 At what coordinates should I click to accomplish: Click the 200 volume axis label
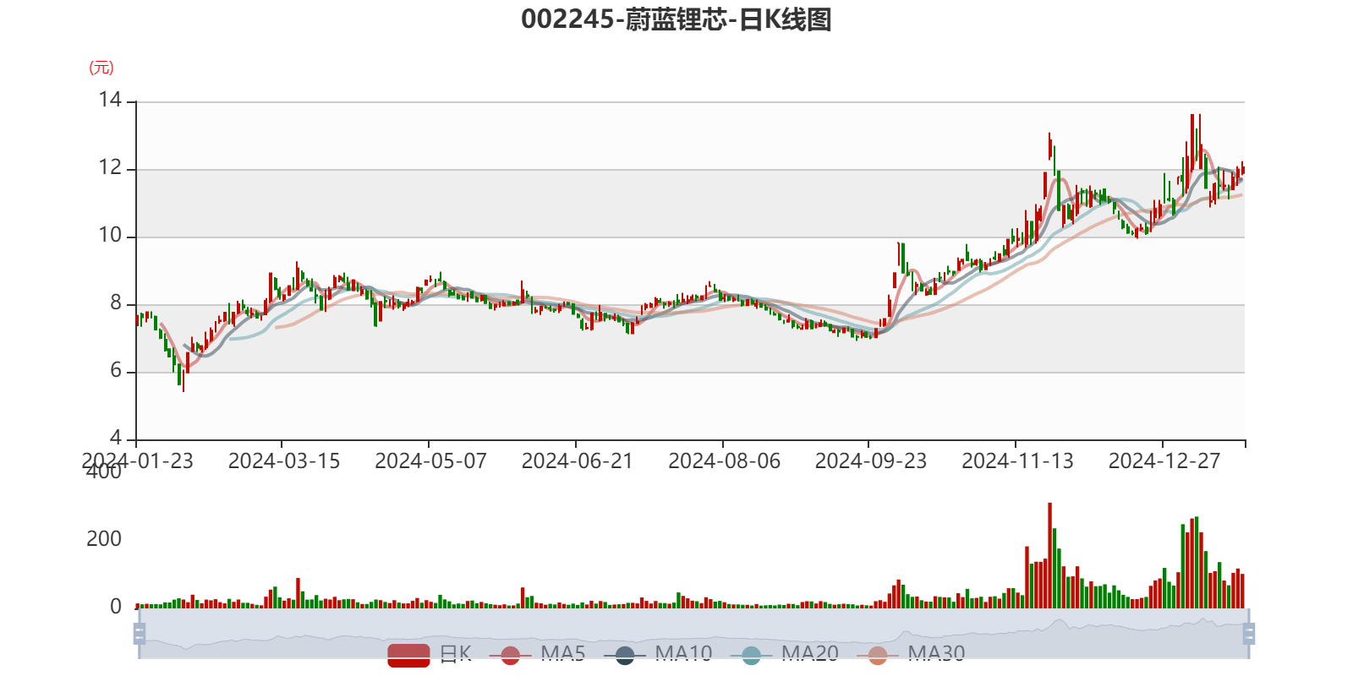point(104,539)
